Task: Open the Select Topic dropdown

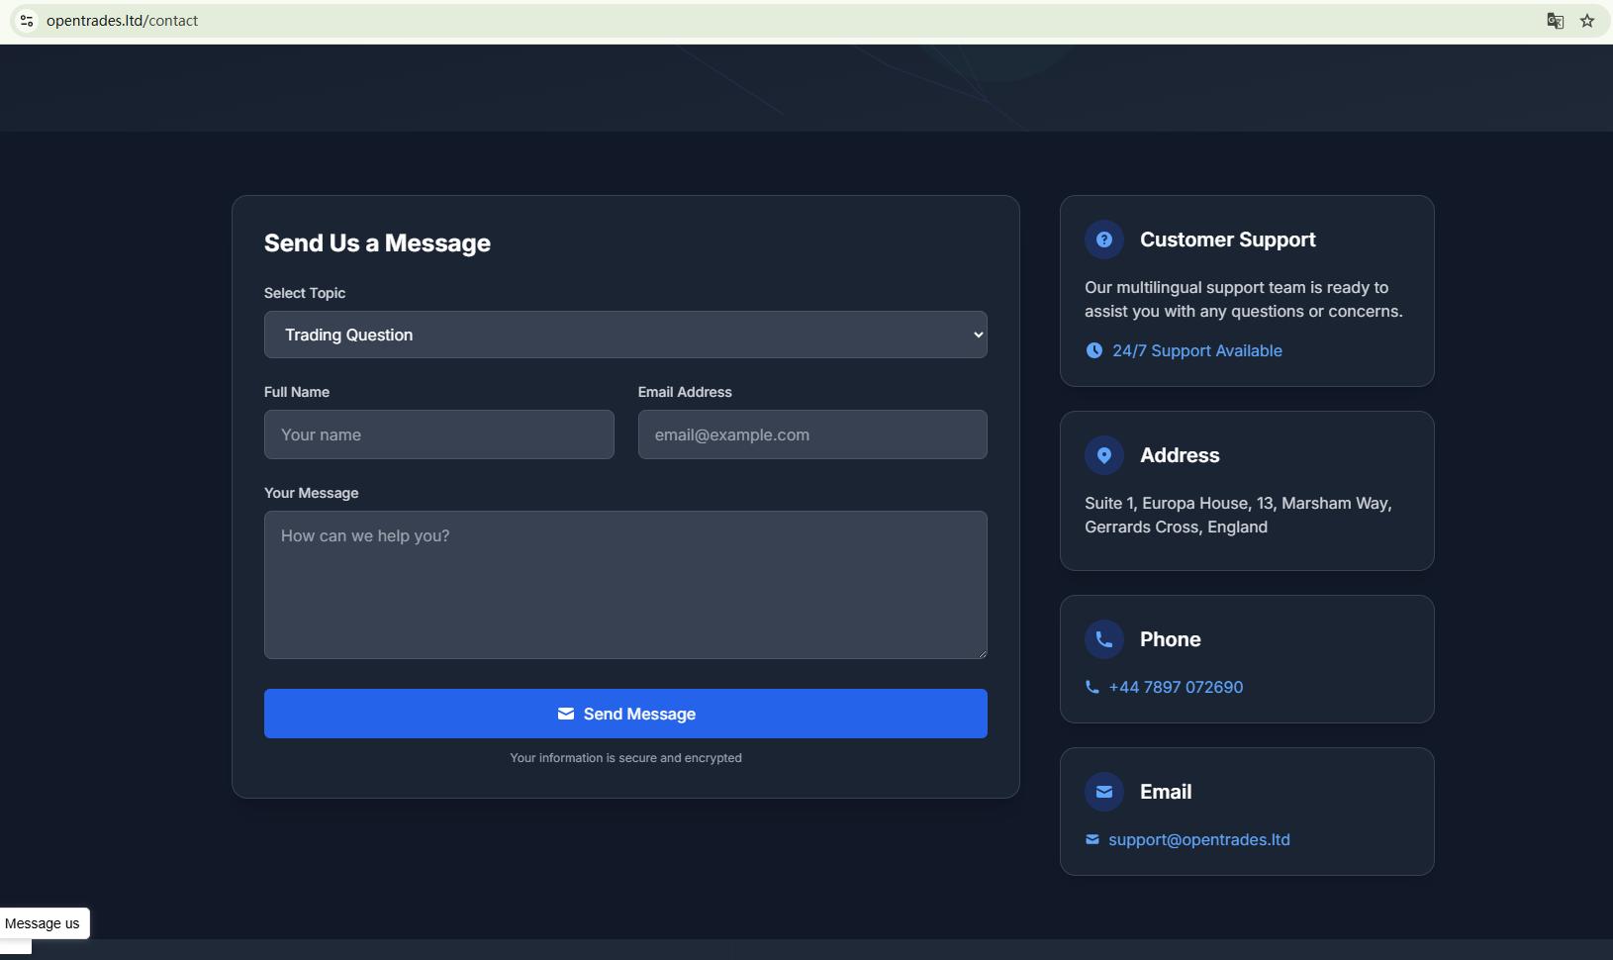Action: (x=625, y=335)
